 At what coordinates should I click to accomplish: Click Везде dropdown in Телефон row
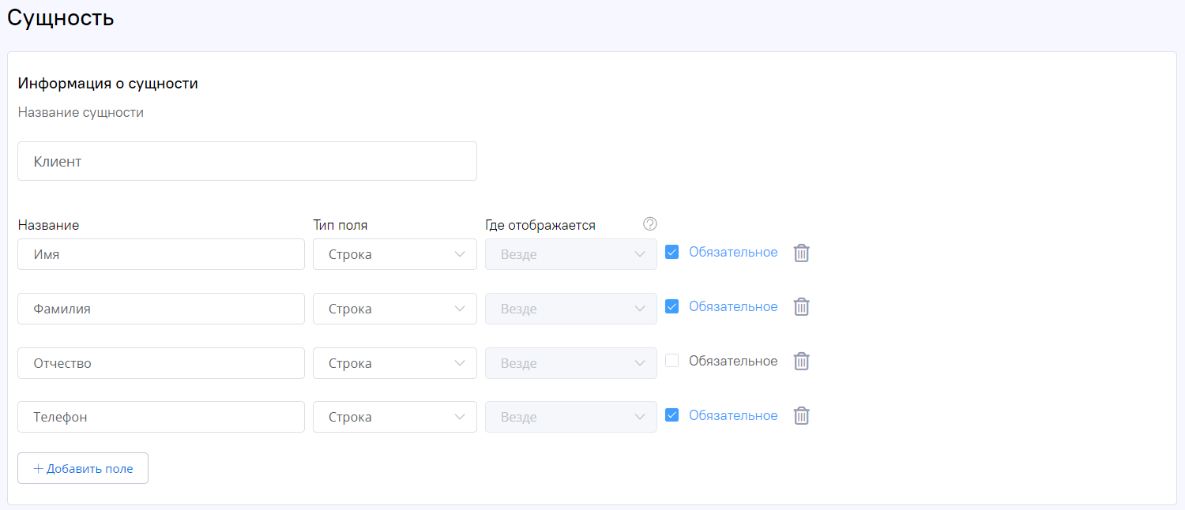[x=570, y=417]
